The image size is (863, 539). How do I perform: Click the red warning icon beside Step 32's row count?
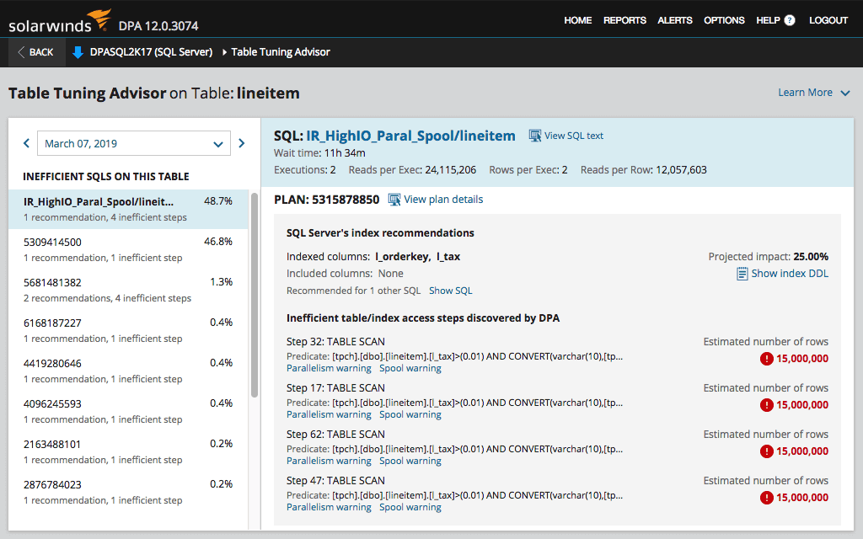[x=766, y=356]
